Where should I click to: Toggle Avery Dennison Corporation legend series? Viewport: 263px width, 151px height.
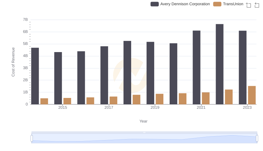tap(180, 4)
